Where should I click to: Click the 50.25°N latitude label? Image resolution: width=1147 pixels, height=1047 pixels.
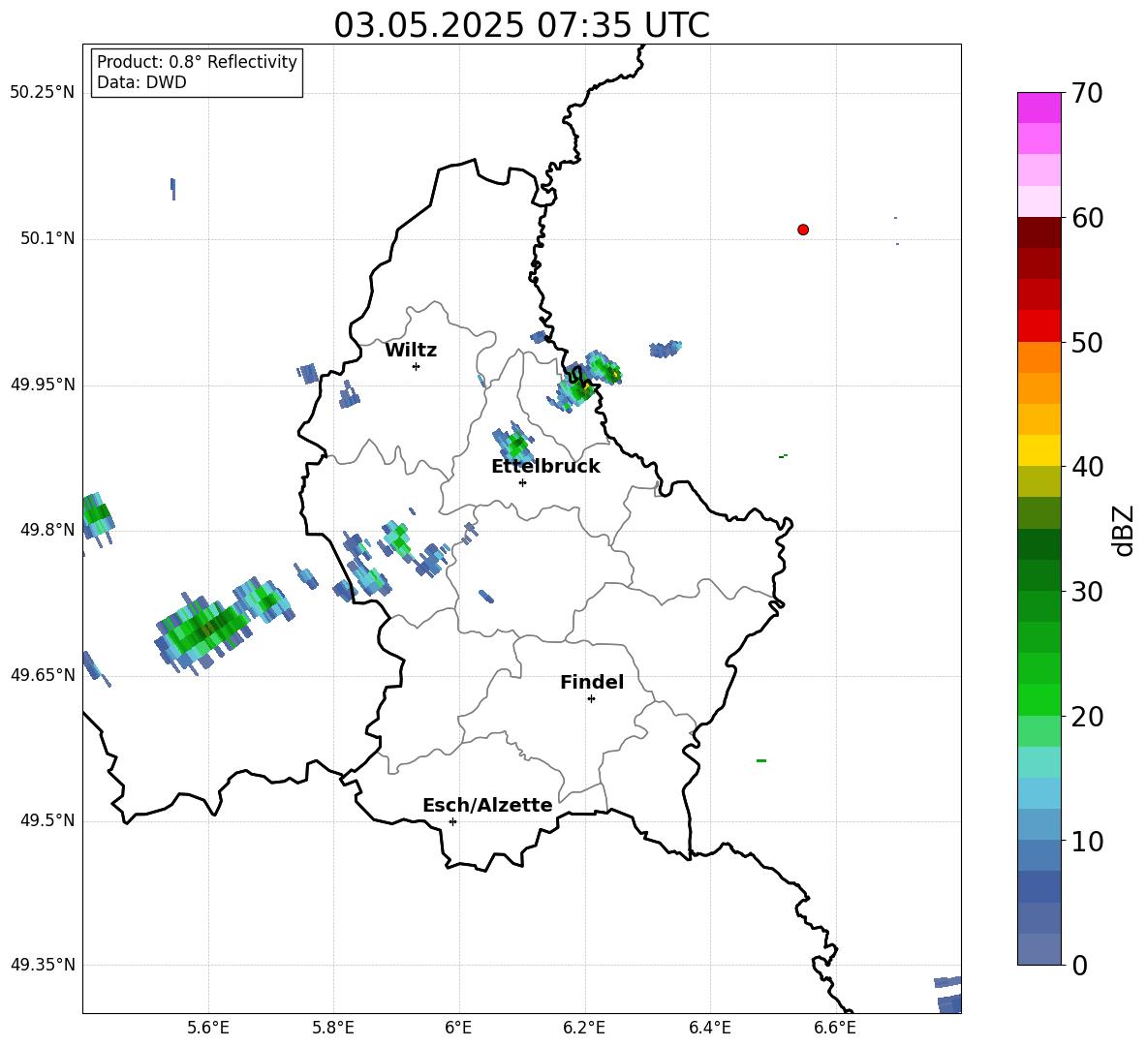[43, 93]
